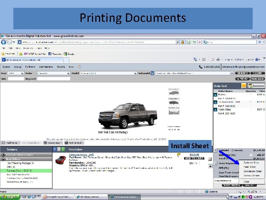266x200 pixels.
Task: Click in the Keyword input field
Action: pyautogui.click(x=54, y=79)
